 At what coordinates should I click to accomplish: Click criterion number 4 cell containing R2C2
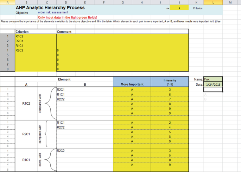pyautogui.click(x=35, y=50)
